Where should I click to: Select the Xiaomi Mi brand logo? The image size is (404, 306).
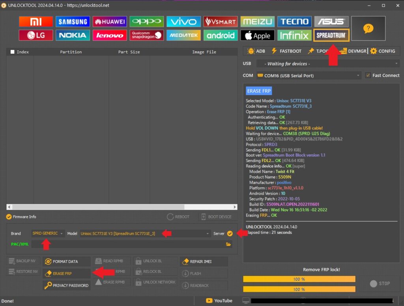pos(36,22)
